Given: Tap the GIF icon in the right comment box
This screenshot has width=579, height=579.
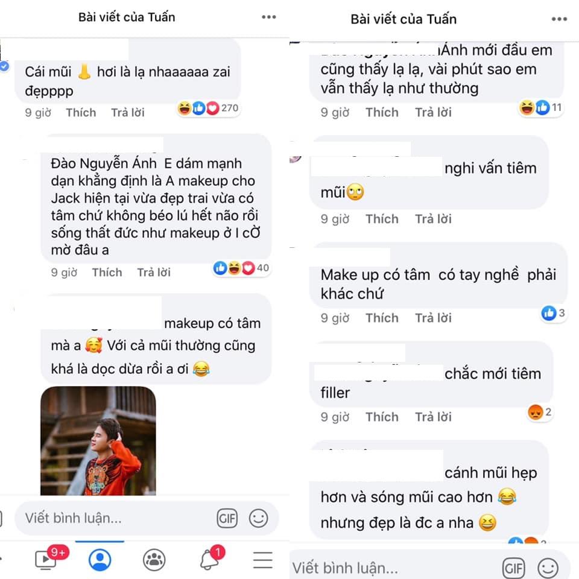Looking at the screenshot, I should 514,568.
